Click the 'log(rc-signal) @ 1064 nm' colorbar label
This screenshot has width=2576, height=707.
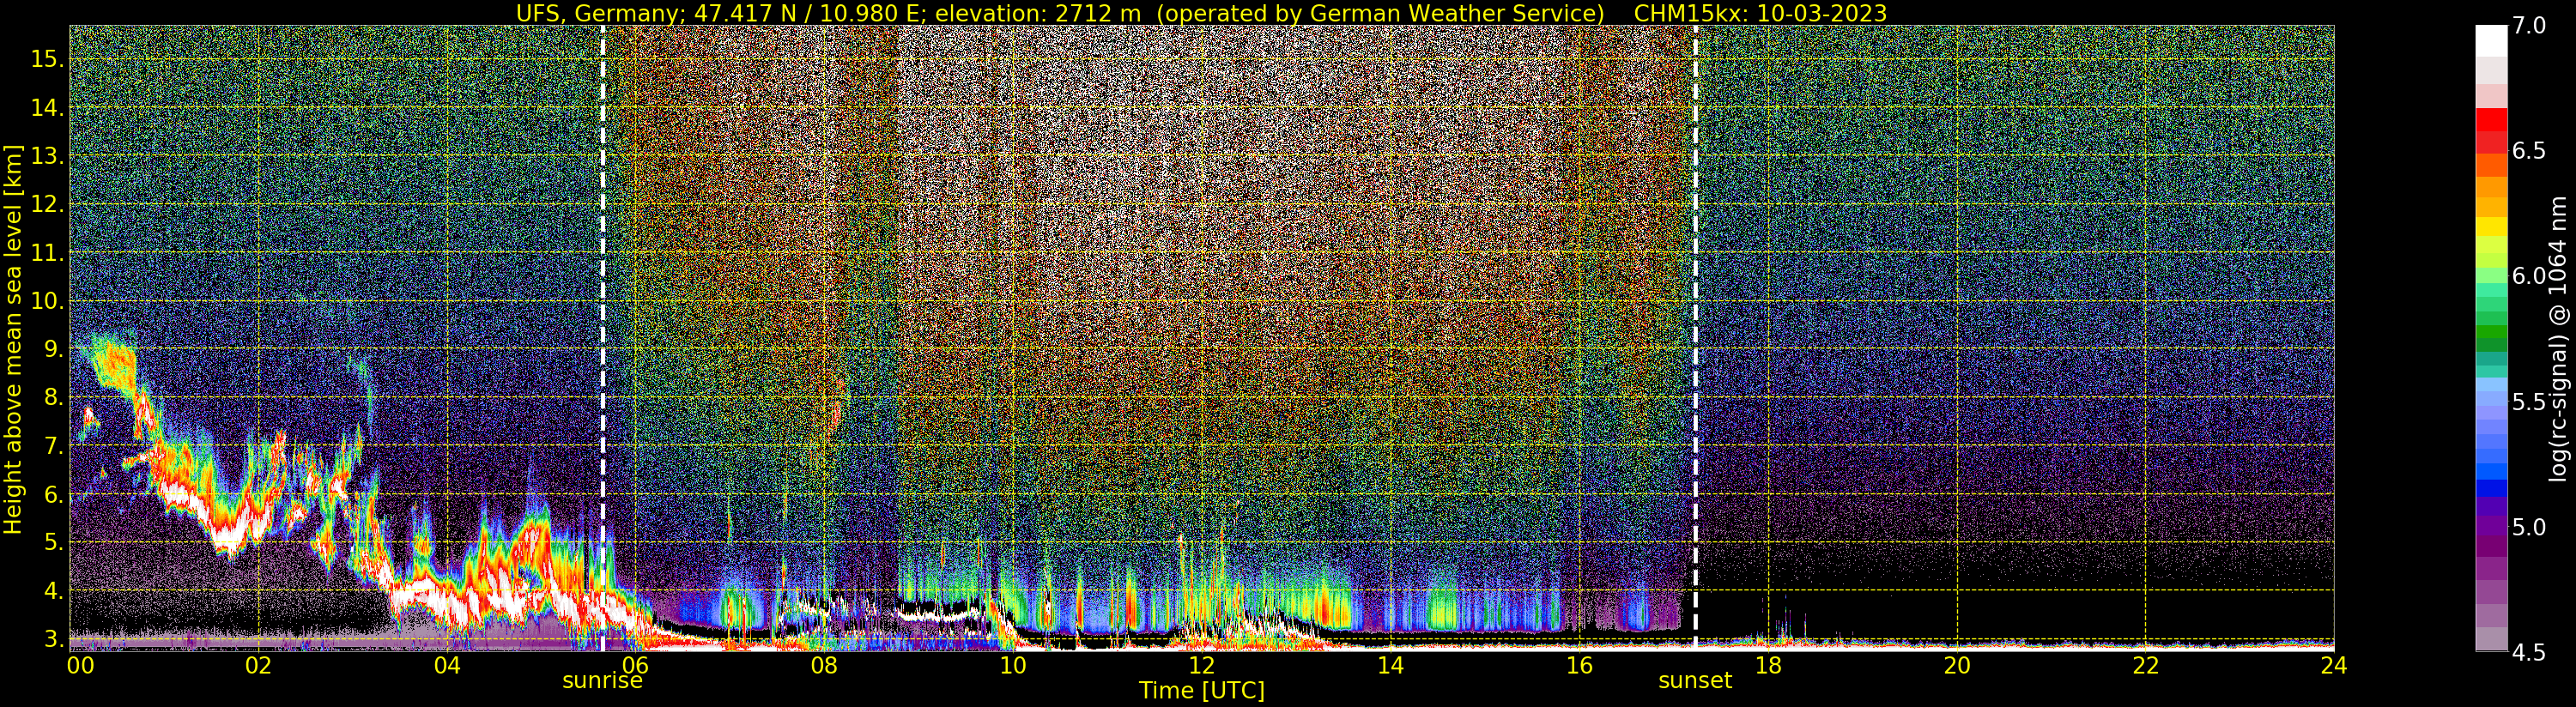2557,338
